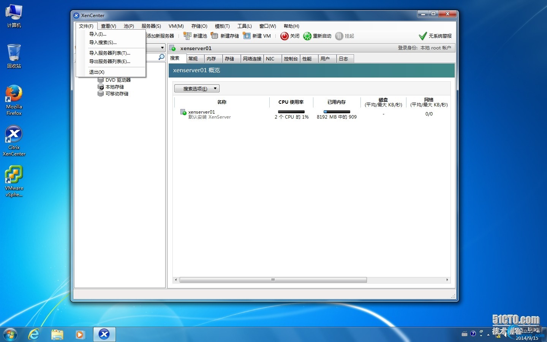The height and width of the screenshot is (342, 547).
Task: Select the DVD 驱动器 tree item
Action: pyautogui.click(x=118, y=80)
